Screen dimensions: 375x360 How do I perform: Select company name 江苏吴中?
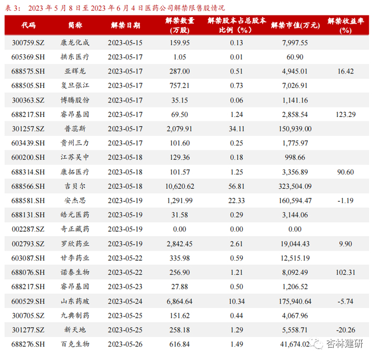pyautogui.click(x=75, y=157)
